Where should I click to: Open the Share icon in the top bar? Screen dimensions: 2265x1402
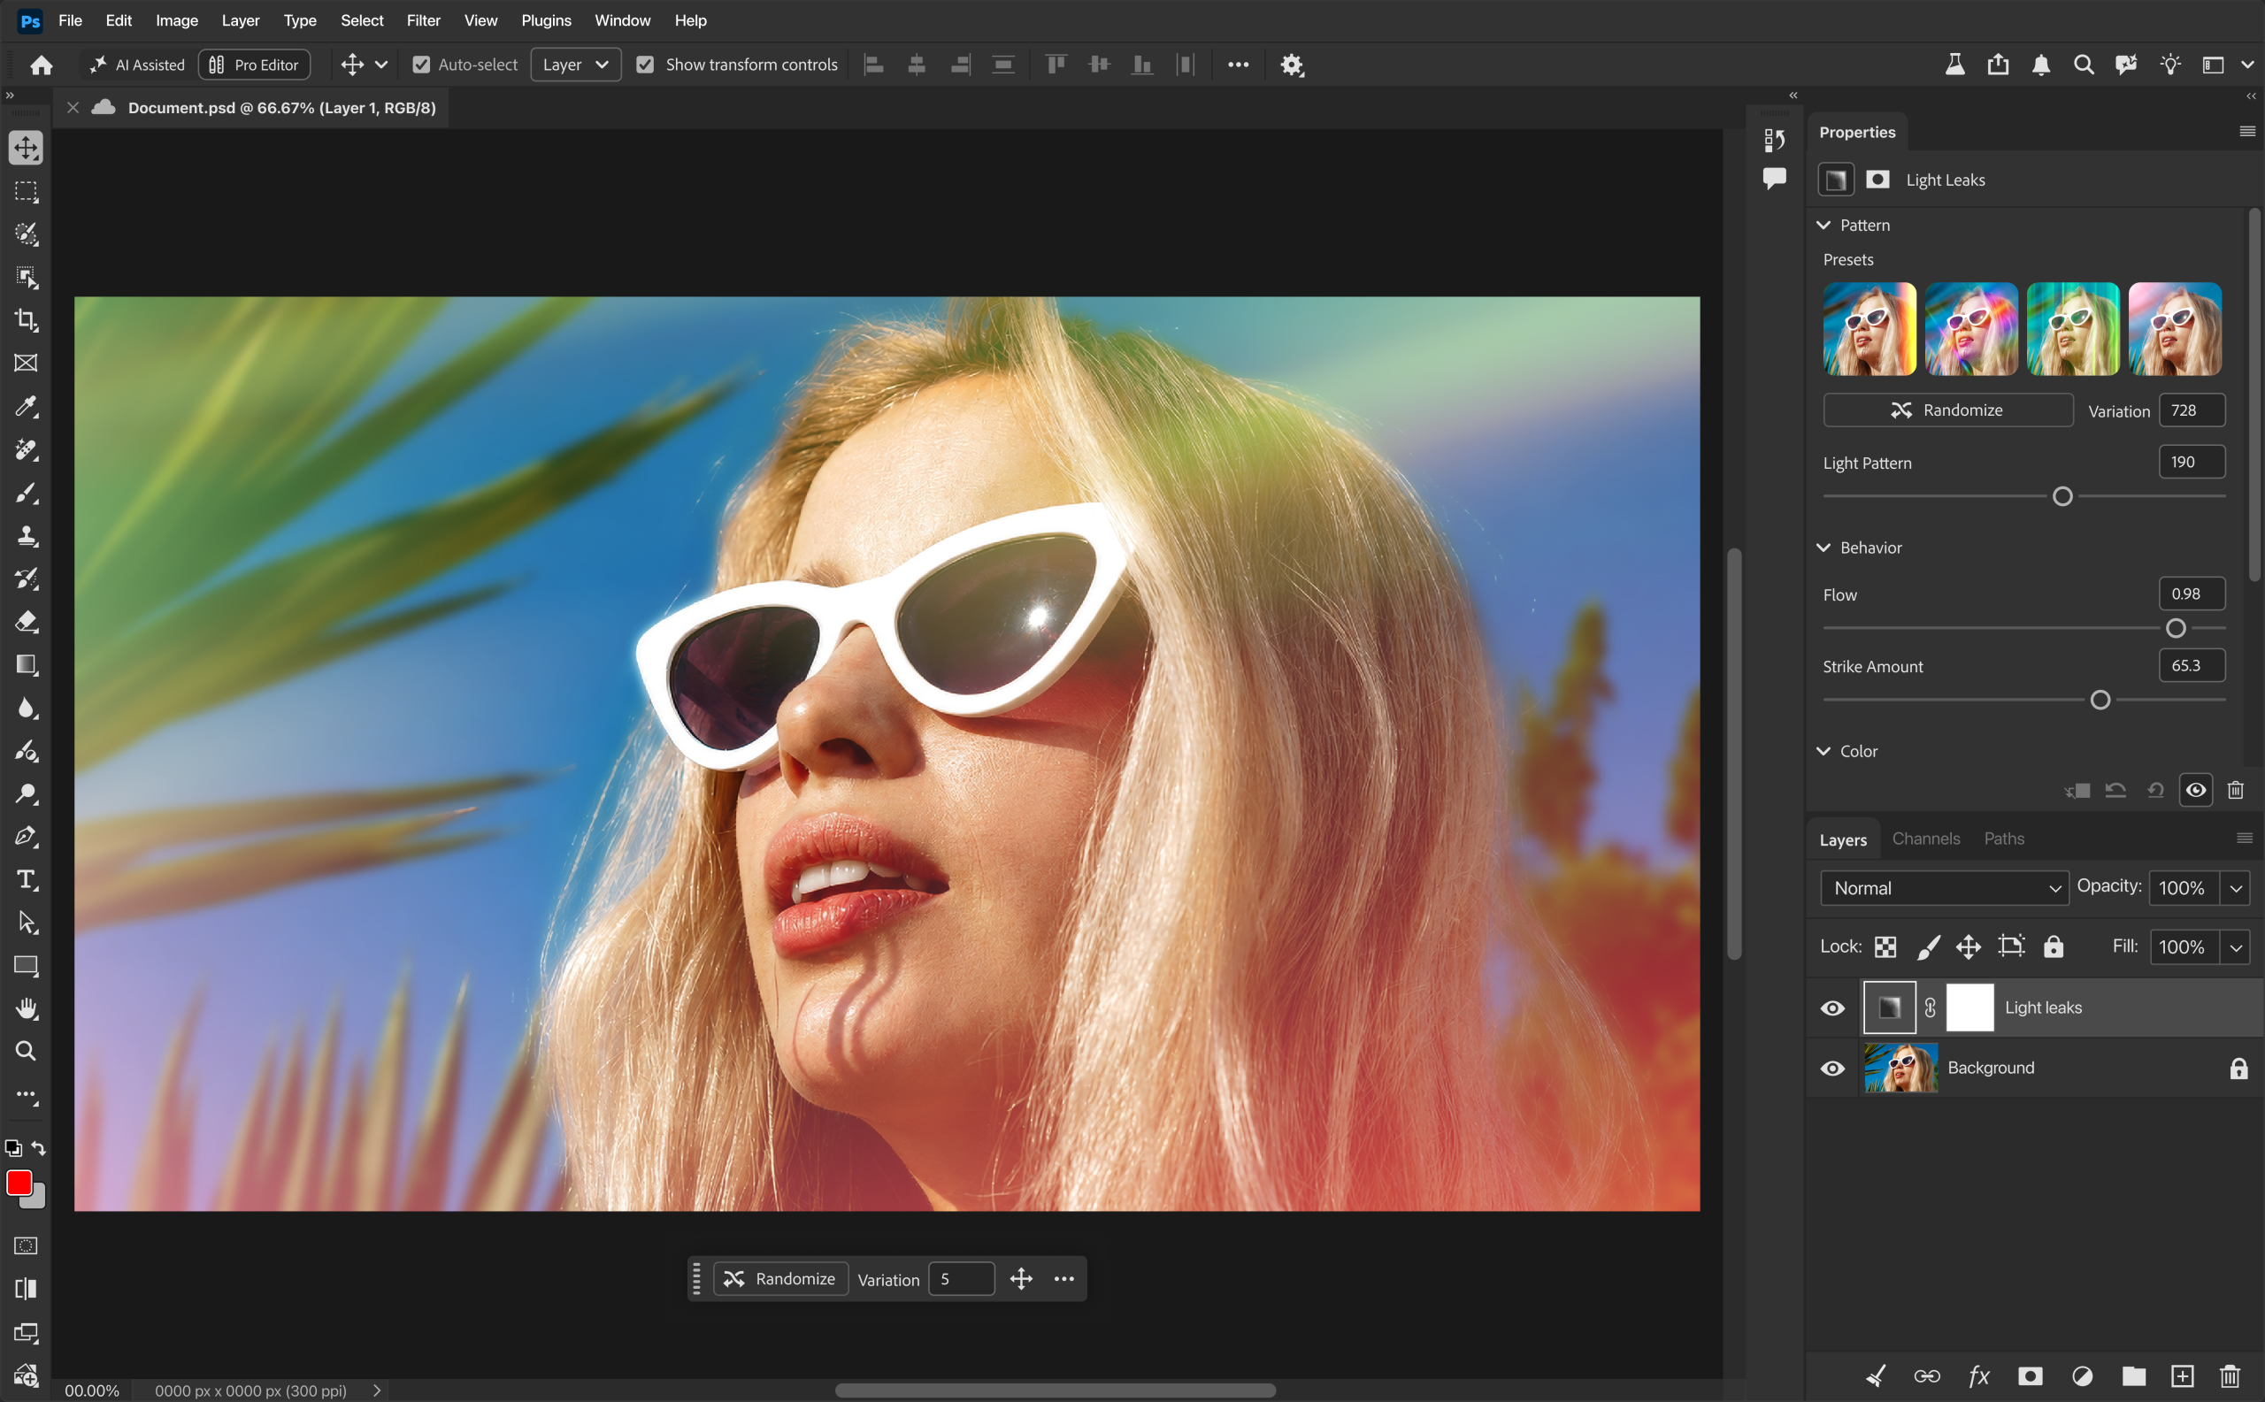click(x=1998, y=65)
